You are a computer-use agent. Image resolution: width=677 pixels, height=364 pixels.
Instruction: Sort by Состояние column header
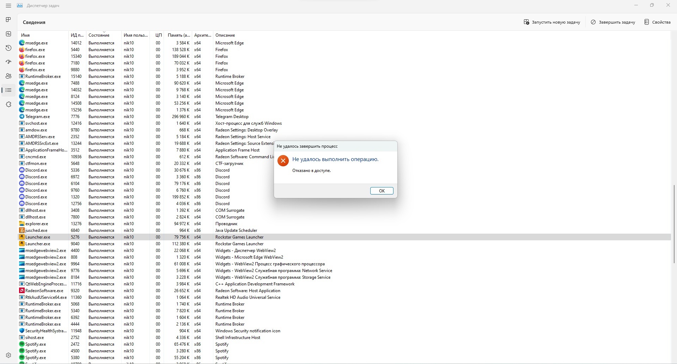(x=104, y=35)
